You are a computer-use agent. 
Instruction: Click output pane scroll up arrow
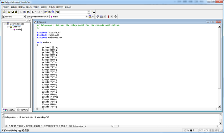pyautogui.click(x=220, y=115)
